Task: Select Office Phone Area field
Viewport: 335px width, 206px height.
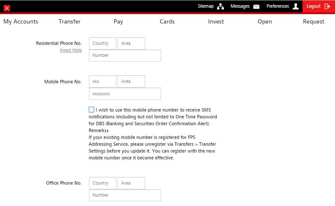Action: 131,183
